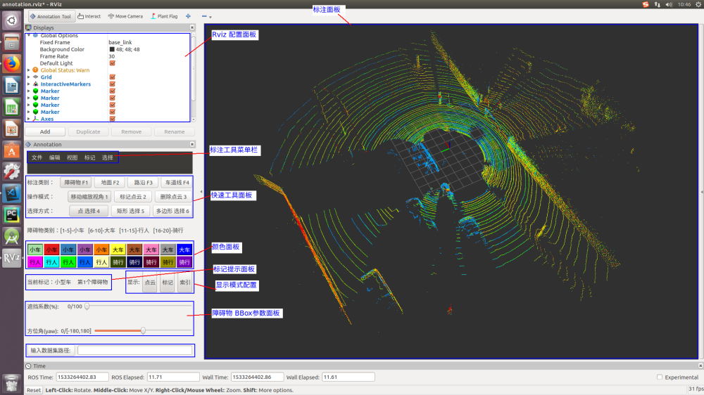The height and width of the screenshot is (395, 704).
Task: Open LibreOffice Calc from the dock
Action: (x=12, y=107)
